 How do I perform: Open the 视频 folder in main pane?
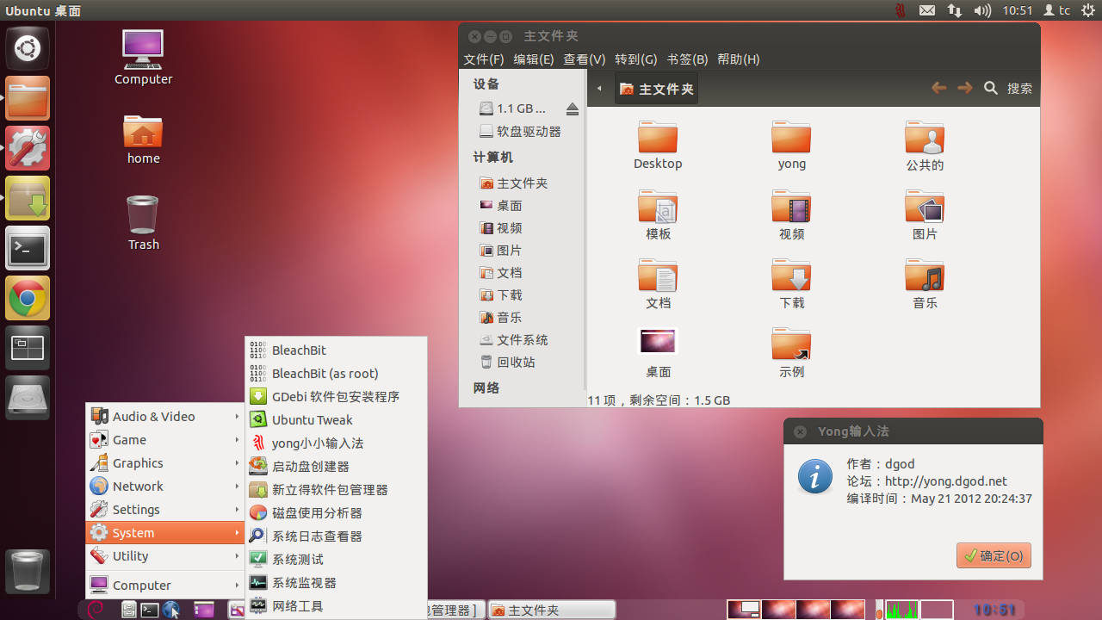click(792, 215)
